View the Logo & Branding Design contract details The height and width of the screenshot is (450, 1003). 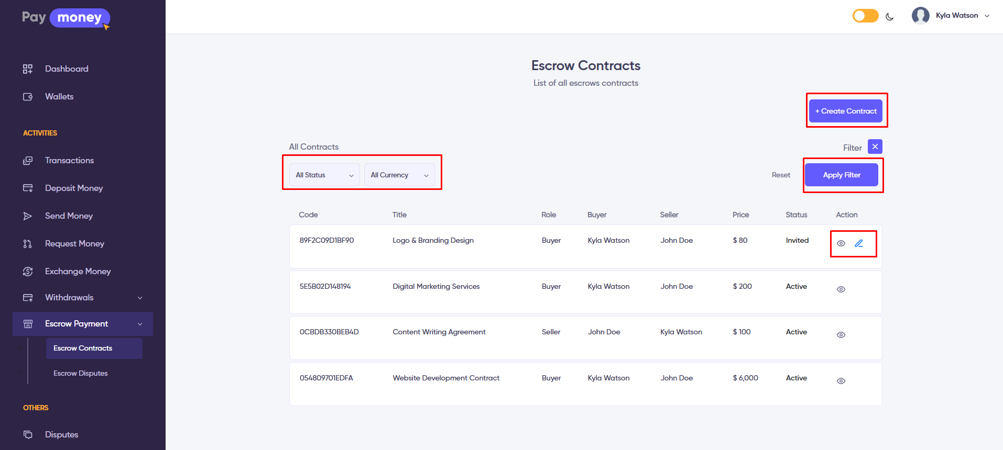[841, 243]
